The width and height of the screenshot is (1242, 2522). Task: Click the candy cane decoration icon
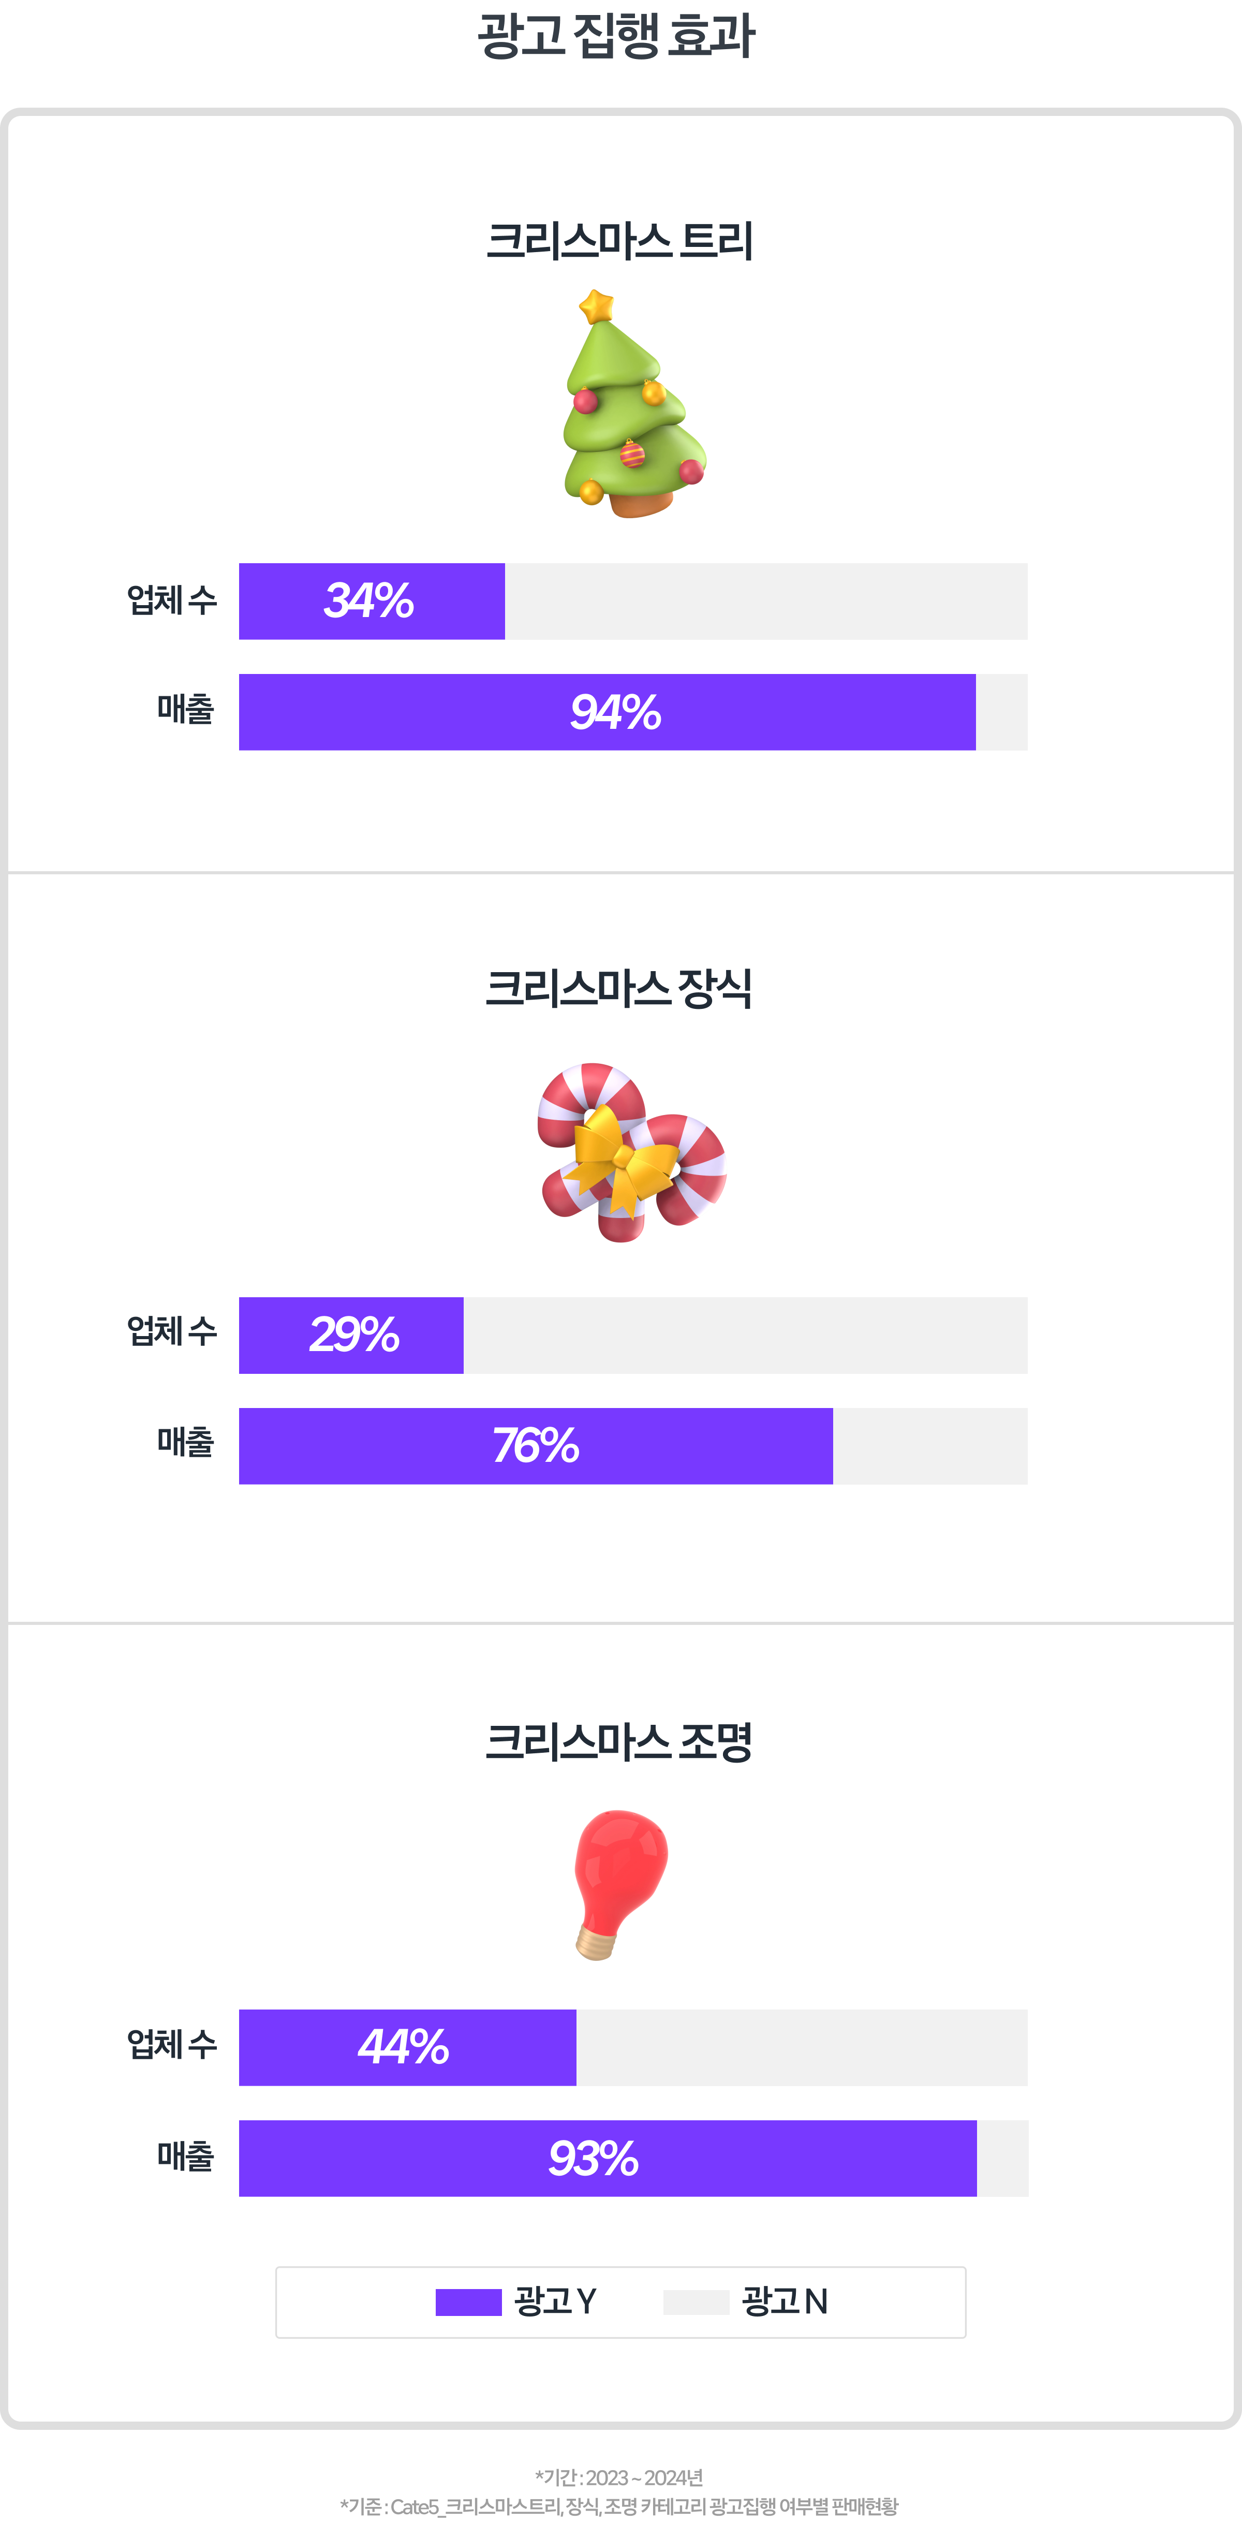631,1153
